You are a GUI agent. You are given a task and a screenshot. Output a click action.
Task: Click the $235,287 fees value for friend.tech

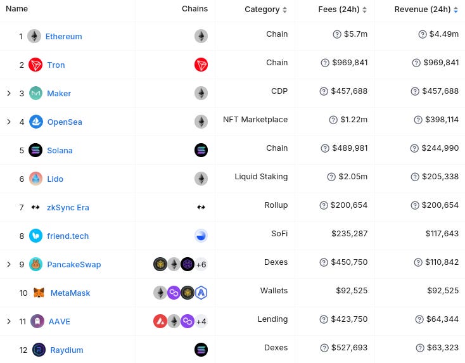[349, 234]
